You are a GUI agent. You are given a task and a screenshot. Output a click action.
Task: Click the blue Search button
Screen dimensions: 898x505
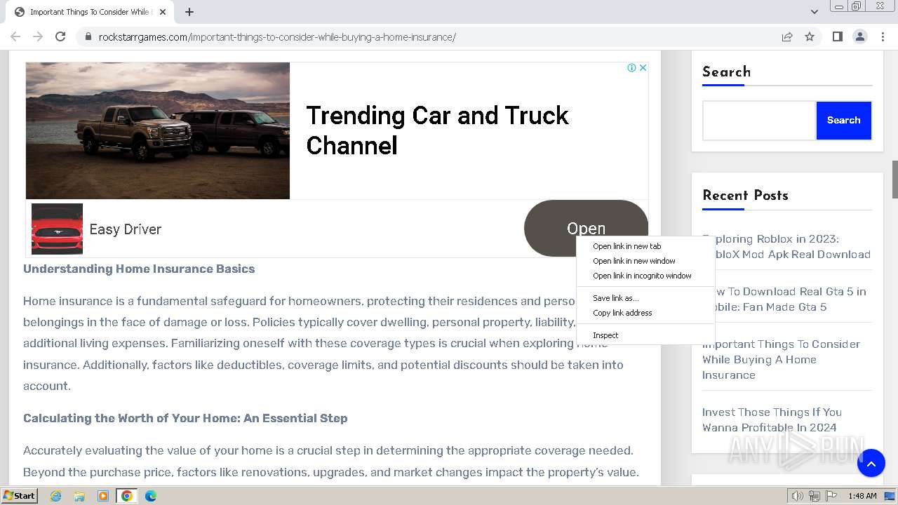[843, 121]
